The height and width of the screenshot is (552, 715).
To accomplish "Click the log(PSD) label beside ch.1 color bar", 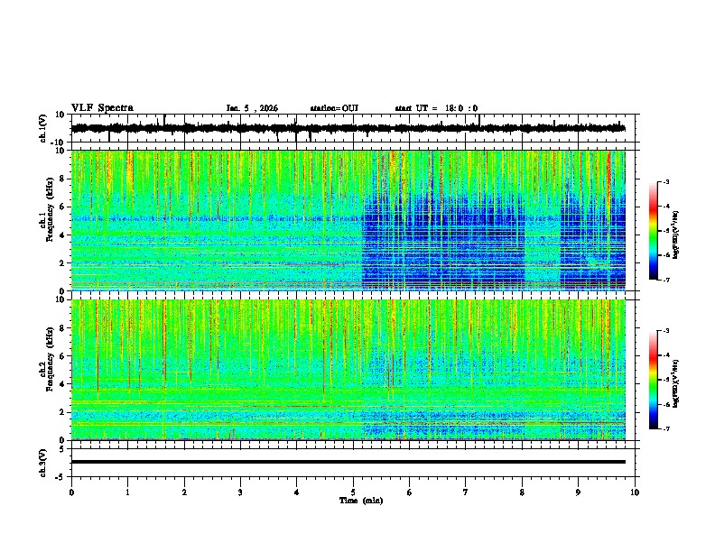I will pos(676,235).
